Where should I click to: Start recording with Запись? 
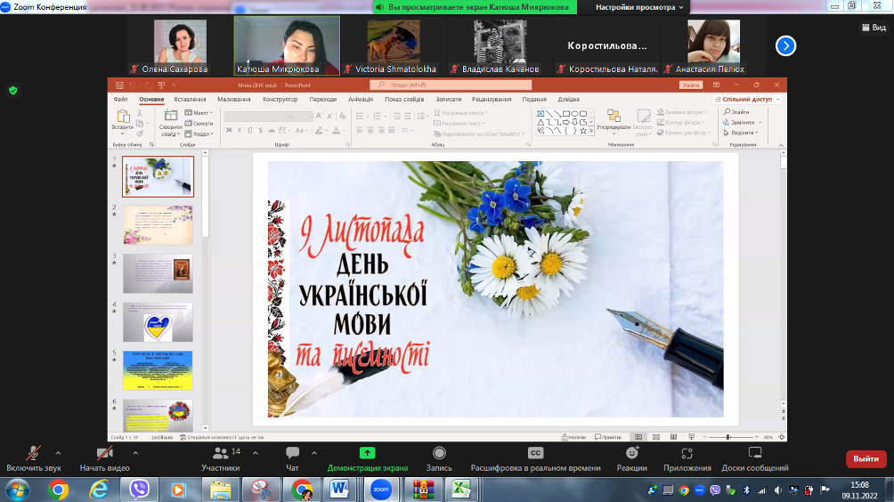(x=439, y=454)
